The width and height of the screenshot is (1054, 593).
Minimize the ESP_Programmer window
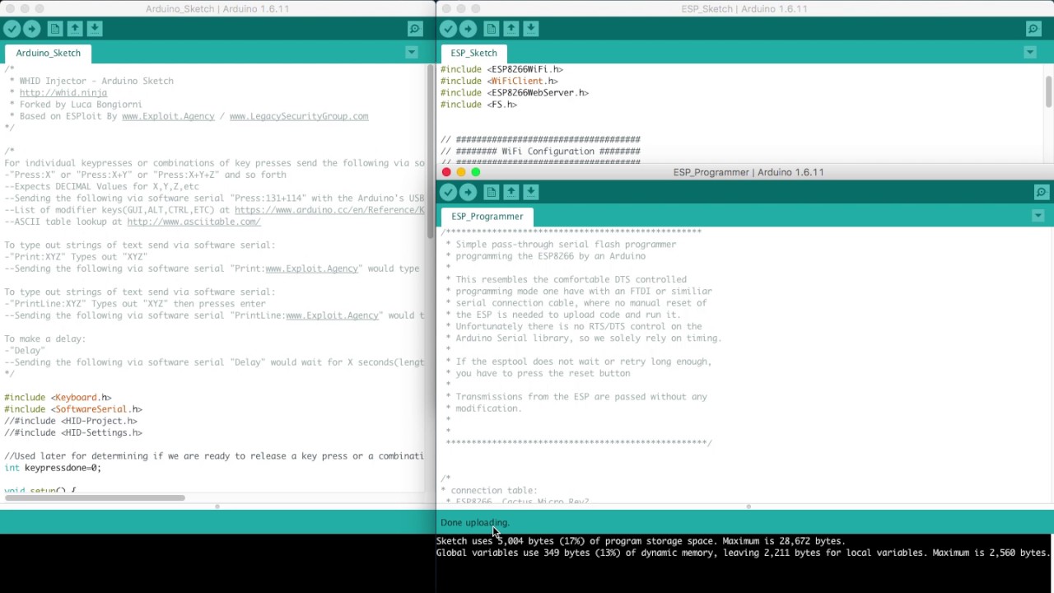(x=461, y=172)
